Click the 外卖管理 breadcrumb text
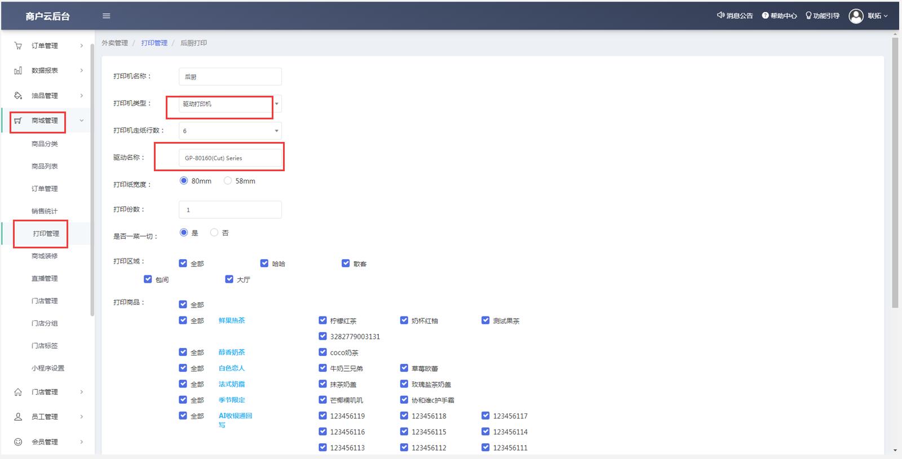902x459 pixels. 115,43
